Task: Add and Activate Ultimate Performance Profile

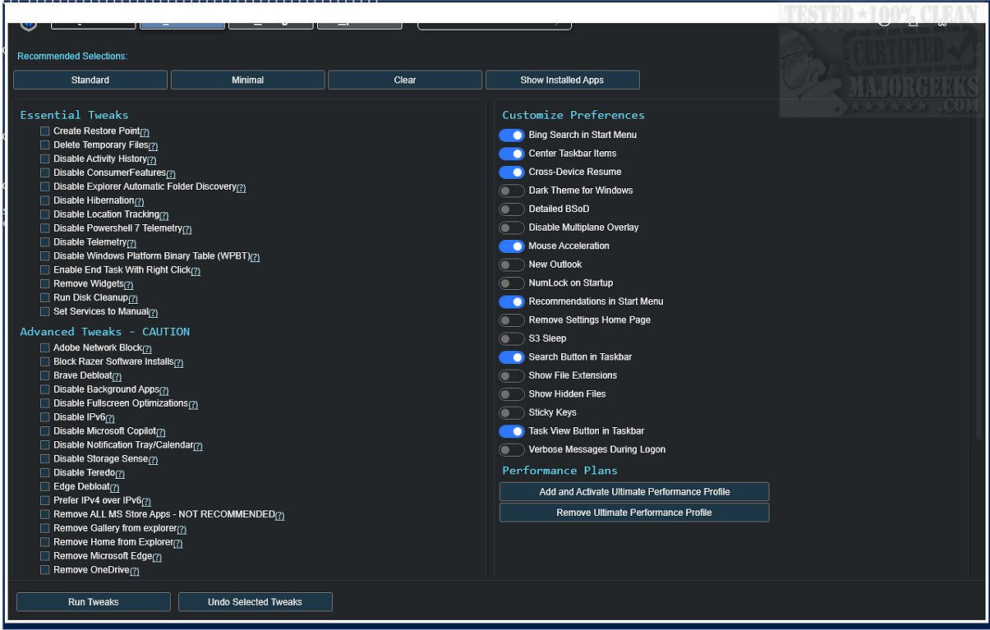Action: click(634, 492)
